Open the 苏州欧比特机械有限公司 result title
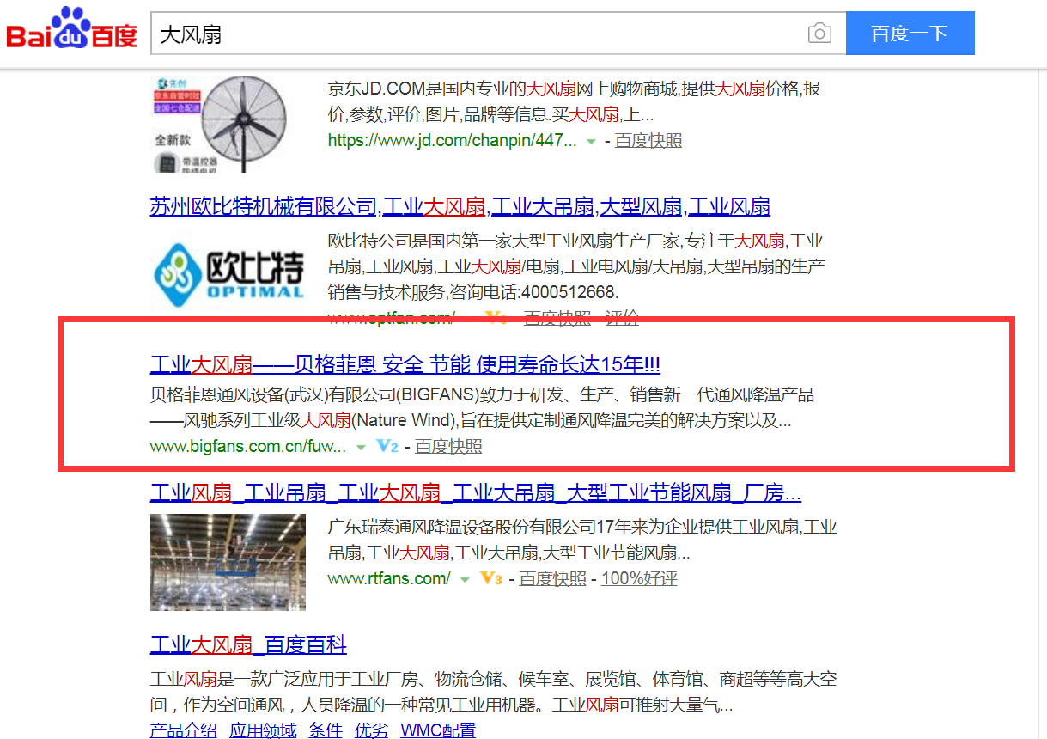 [x=460, y=206]
